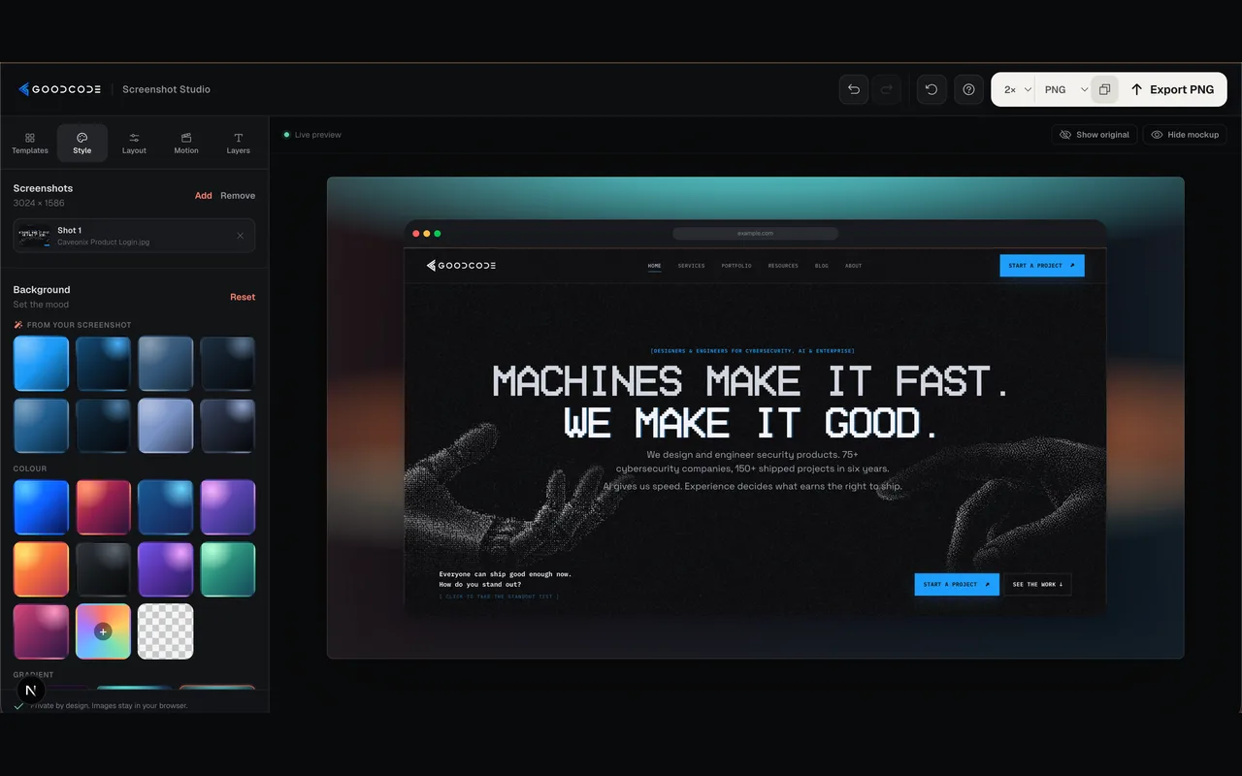
Task: Click the copy to clipboard icon
Action: tap(1104, 89)
